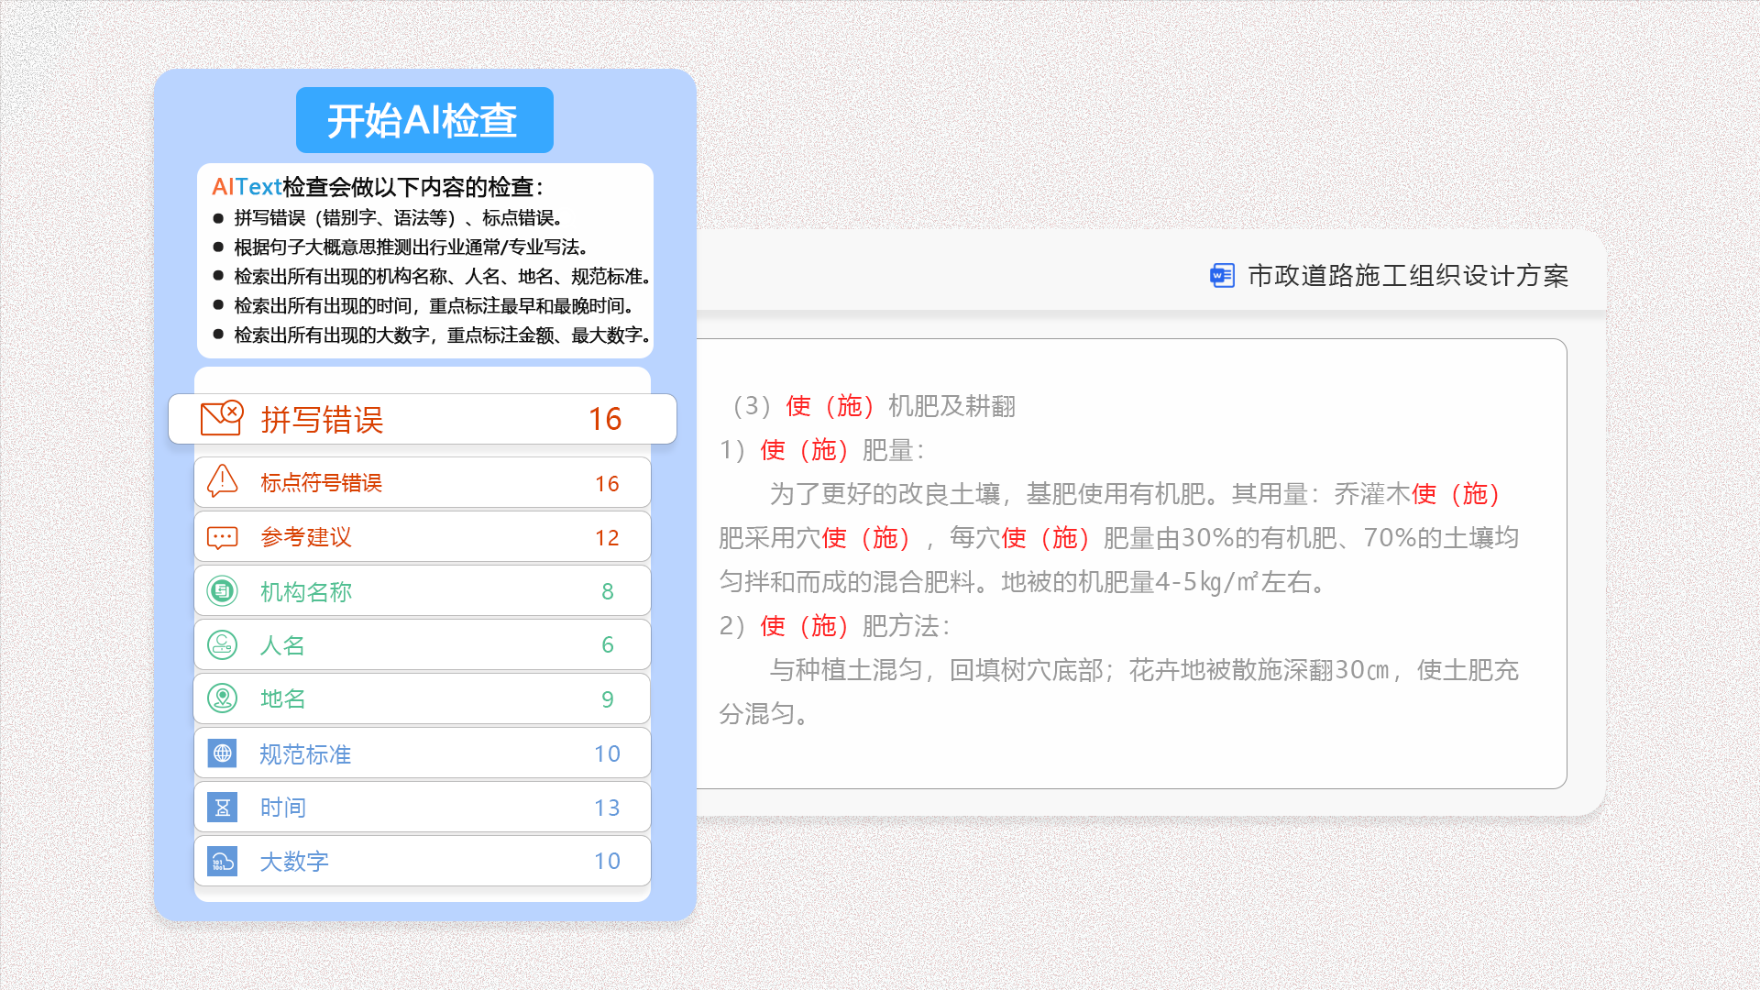Open the 时间 category row
Screen dimensions: 1760x990
(x=422, y=808)
